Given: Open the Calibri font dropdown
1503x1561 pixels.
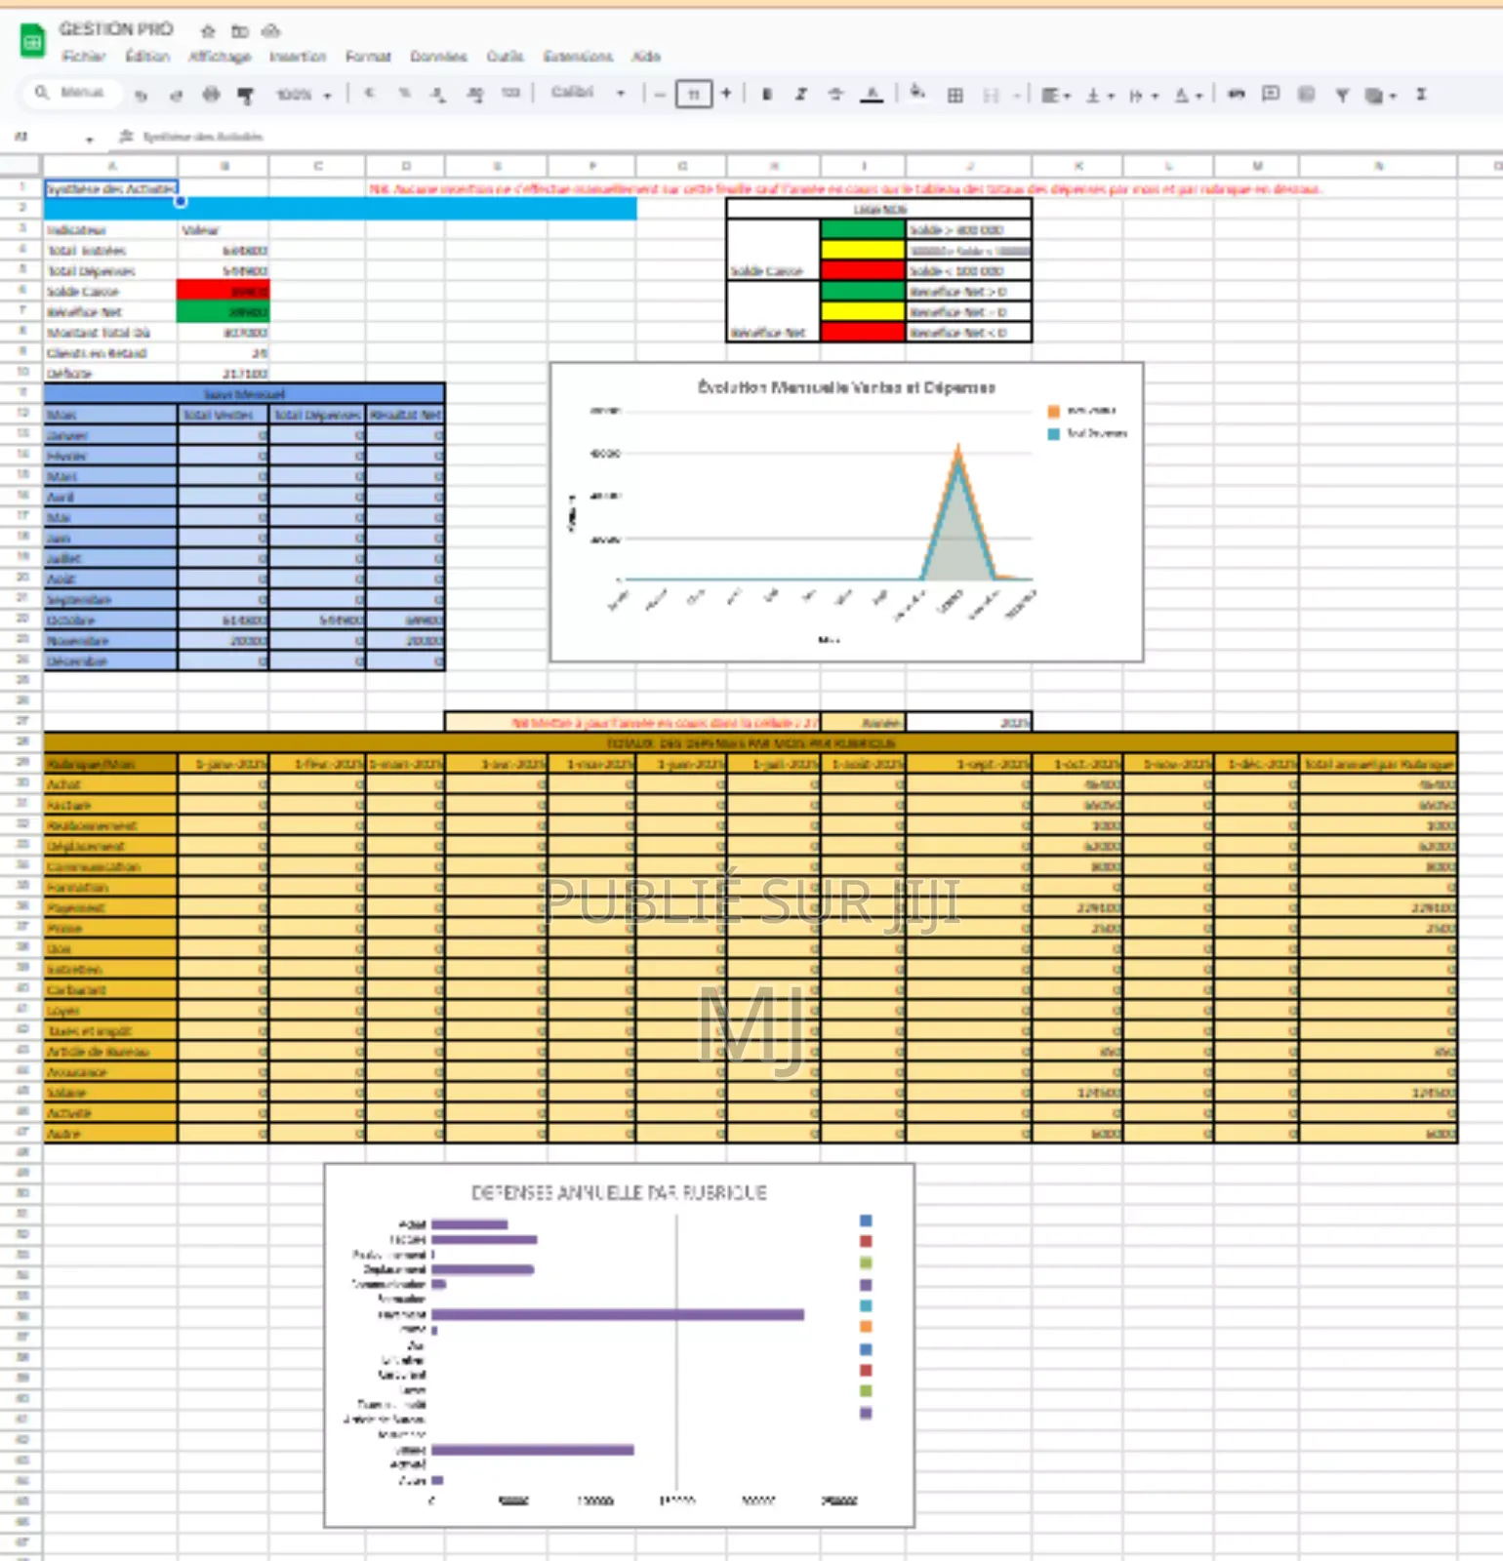Looking at the screenshot, I should (587, 94).
